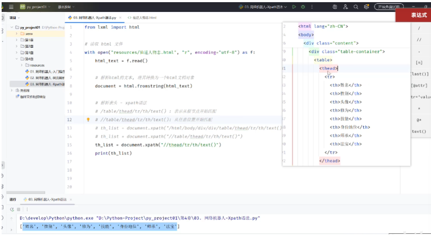Click the PP project badge icon
The height and width of the screenshot is (236, 431).
click(x=23, y=7)
